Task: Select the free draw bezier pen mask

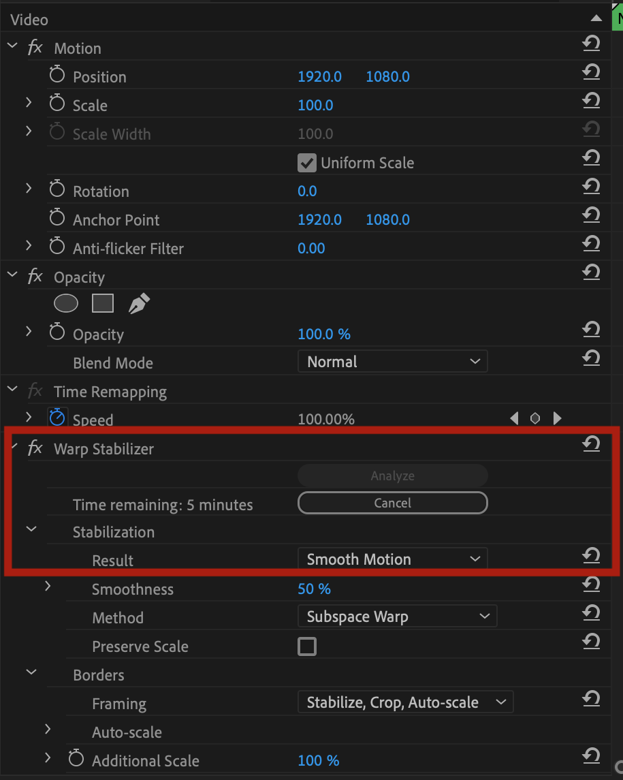Action: (139, 303)
